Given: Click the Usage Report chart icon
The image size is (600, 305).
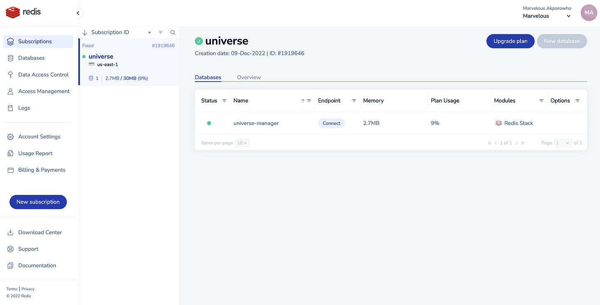Looking at the screenshot, I should (x=11, y=153).
